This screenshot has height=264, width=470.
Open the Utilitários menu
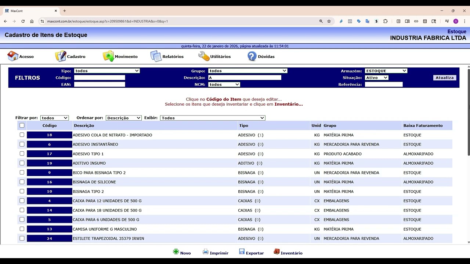coord(220,56)
